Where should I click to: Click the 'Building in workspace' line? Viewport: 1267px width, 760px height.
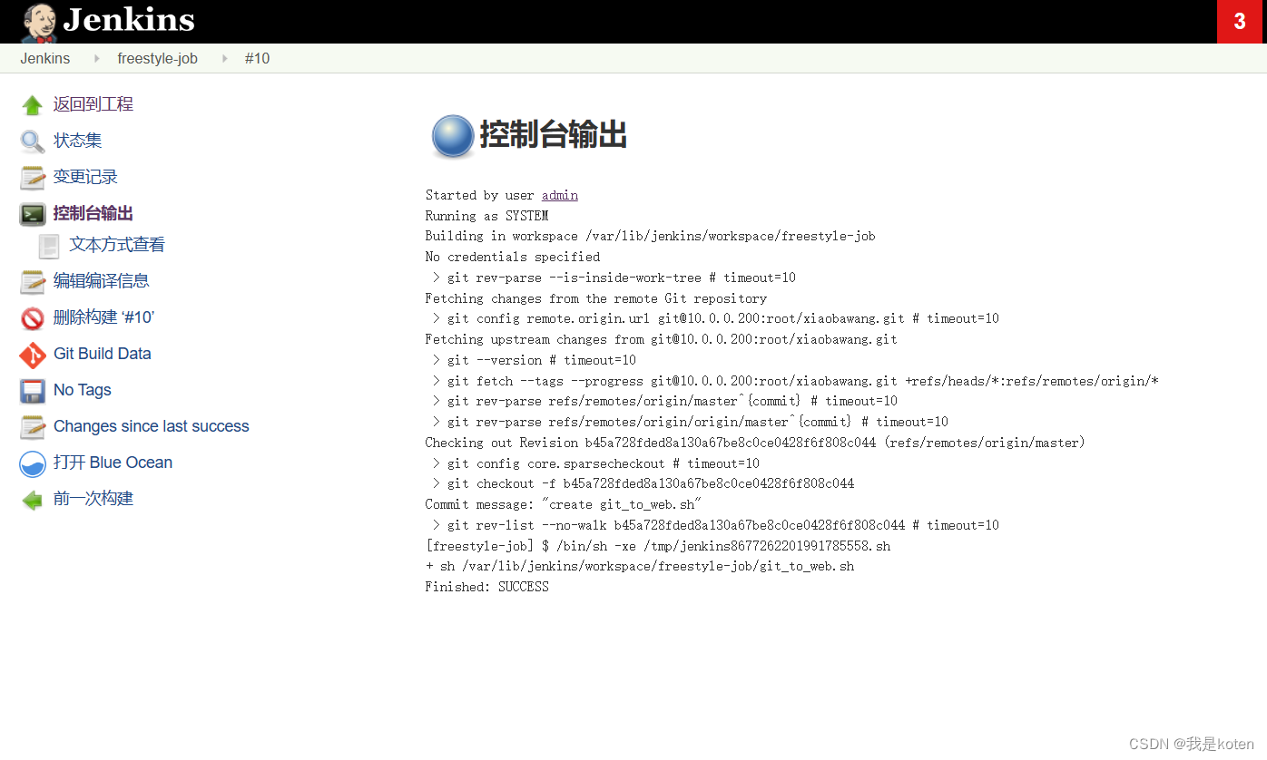650,236
